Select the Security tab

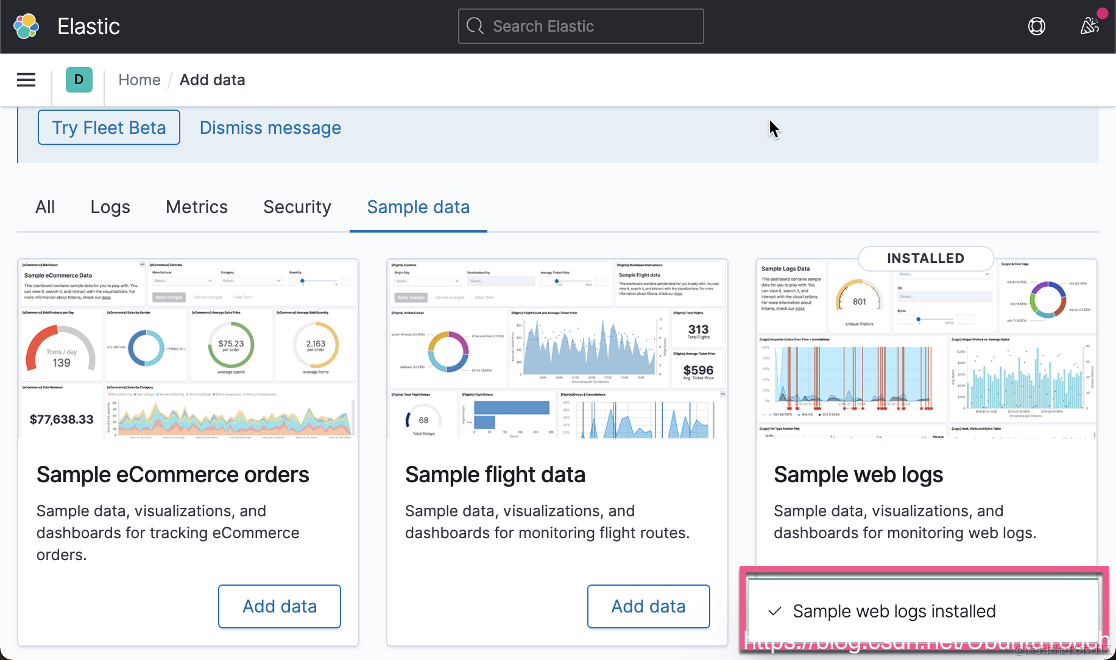(x=297, y=207)
